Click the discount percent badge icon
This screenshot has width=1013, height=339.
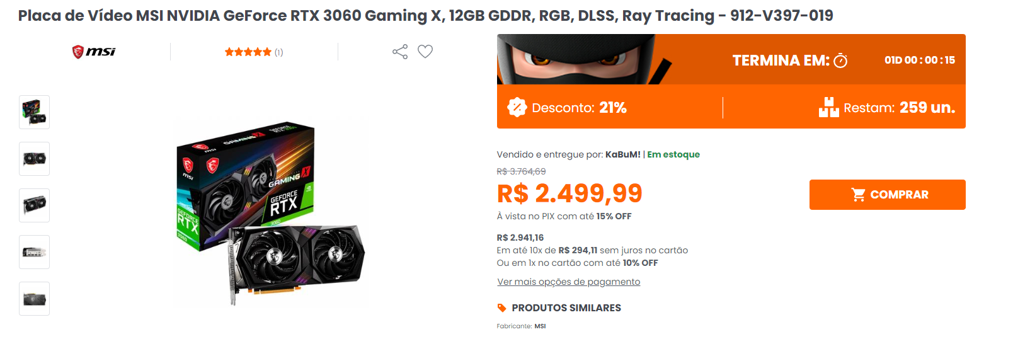tap(517, 108)
